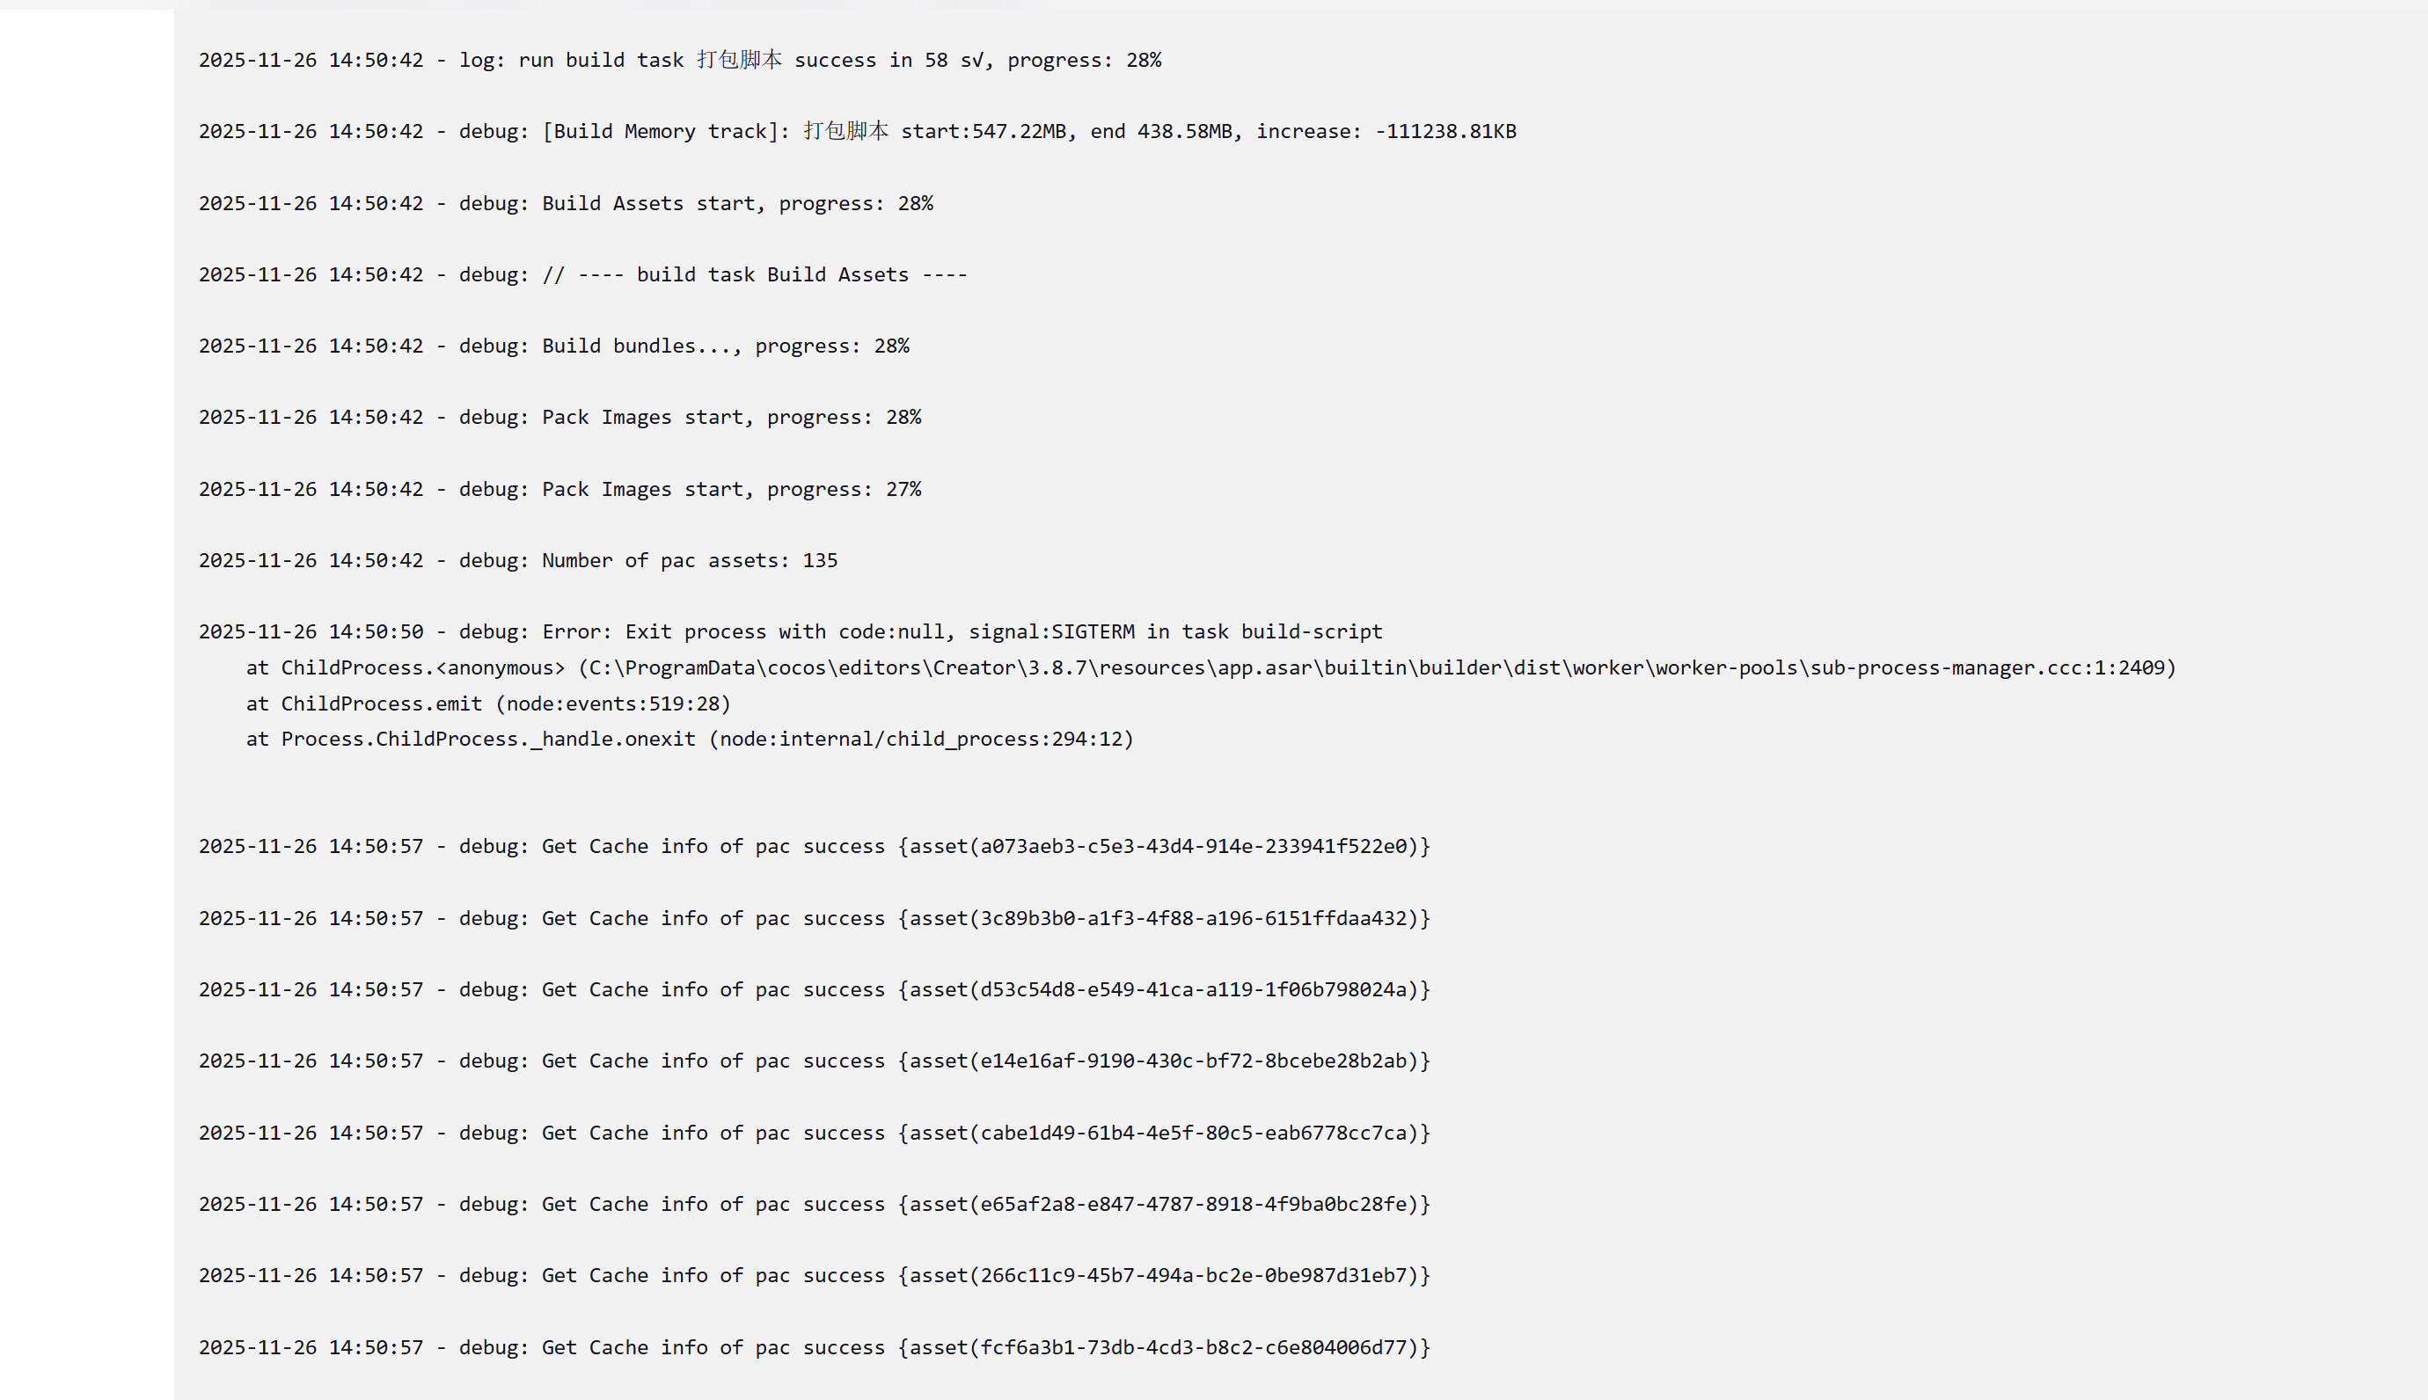Click cache log line for asset 266c11c9
This screenshot has width=2428, height=1400.
pyautogui.click(x=814, y=1276)
